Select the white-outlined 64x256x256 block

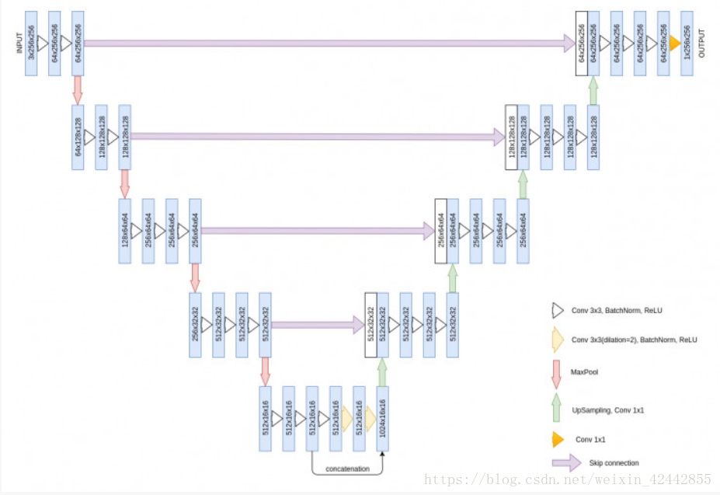coord(582,44)
